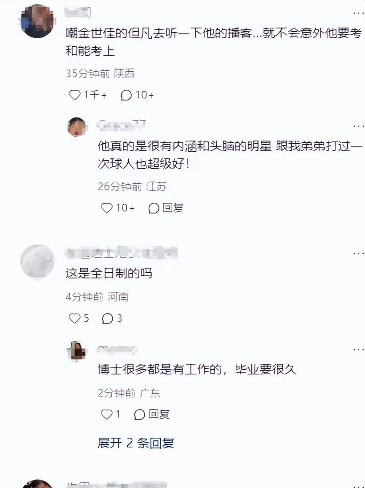Open the blurred username above 这是全日制的吗
The width and height of the screenshot is (365, 488).
pyautogui.click(x=122, y=253)
